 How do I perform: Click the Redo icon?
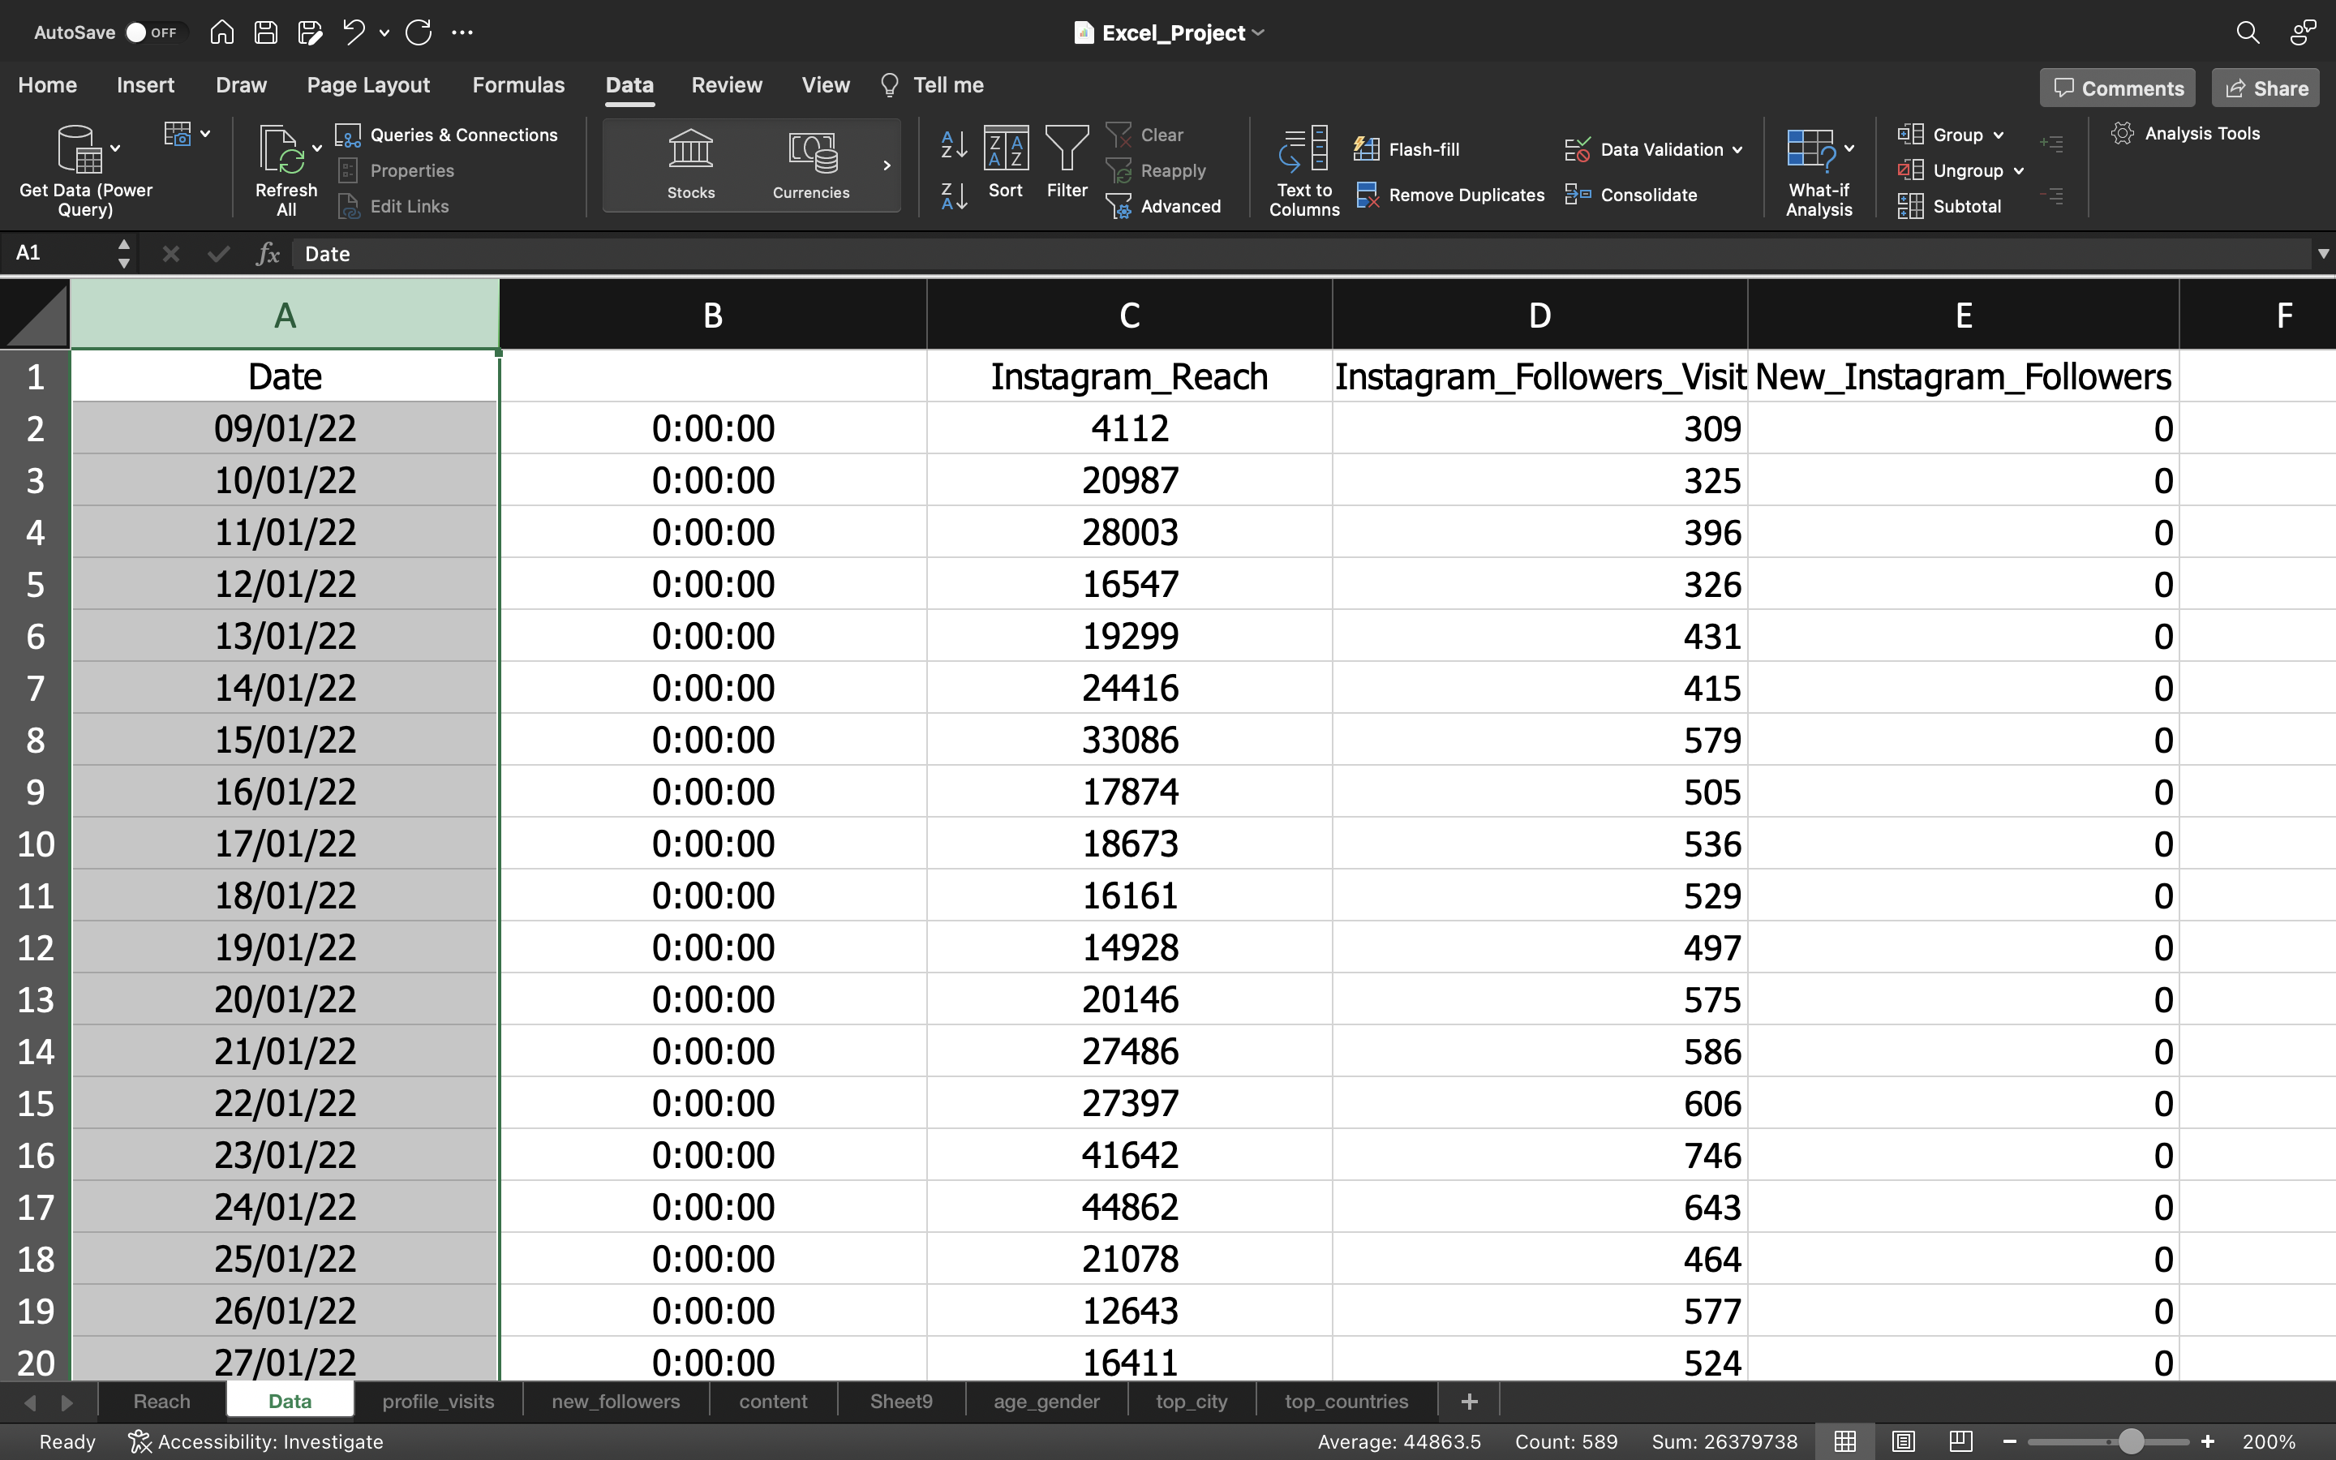click(x=418, y=32)
